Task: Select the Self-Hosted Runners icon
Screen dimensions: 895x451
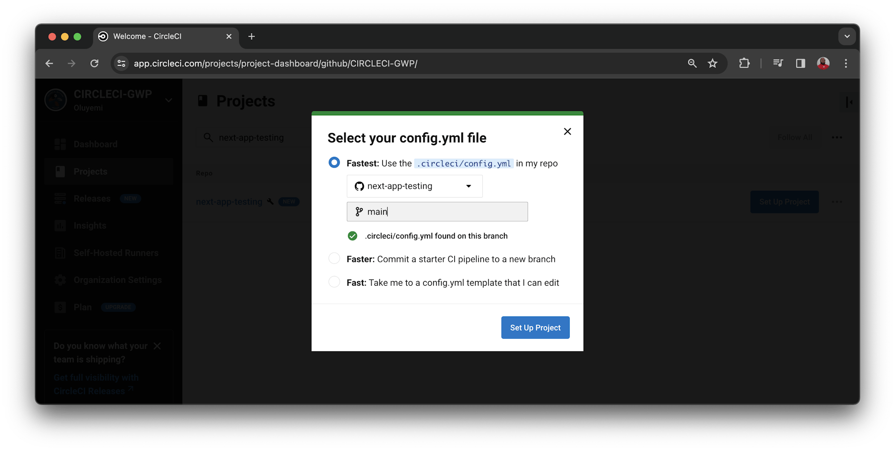Action: 60,253
